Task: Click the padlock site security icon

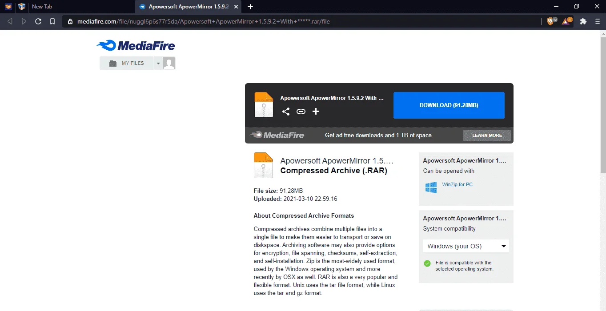Action: tap(70, 21)
